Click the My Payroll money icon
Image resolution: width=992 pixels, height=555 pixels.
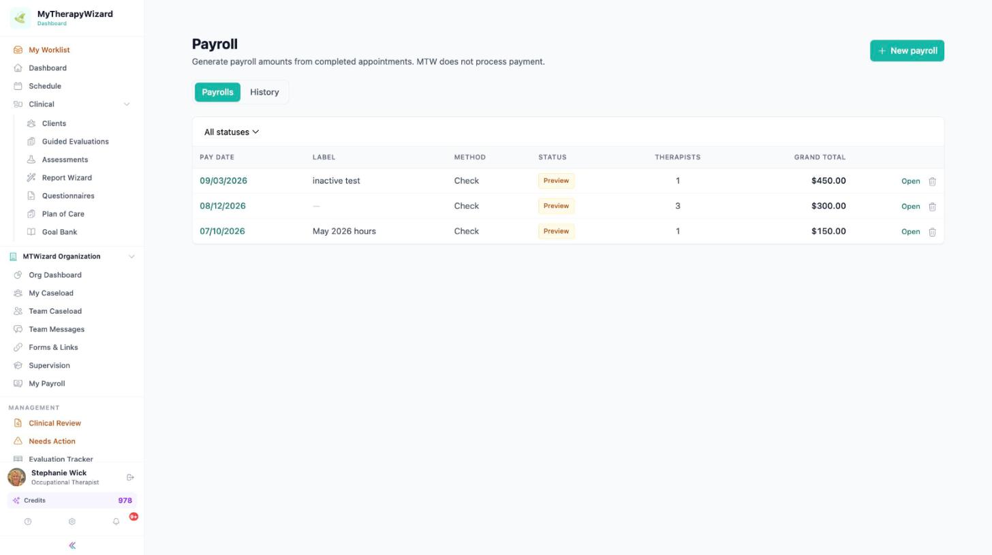point(18,383)
